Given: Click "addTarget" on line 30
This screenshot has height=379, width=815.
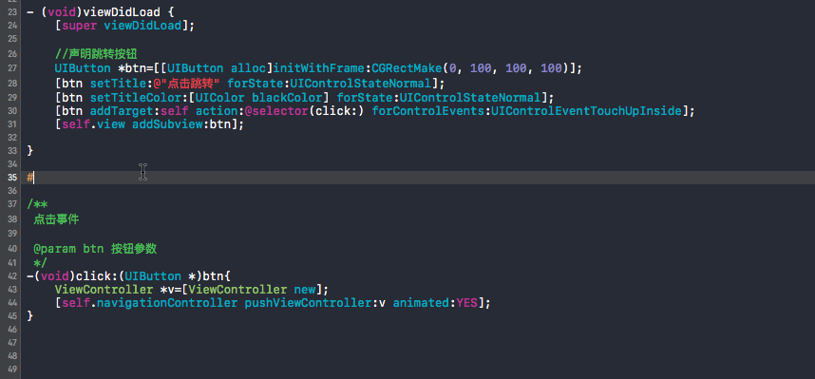Looking at the screenshot, I should pos(122,111).
